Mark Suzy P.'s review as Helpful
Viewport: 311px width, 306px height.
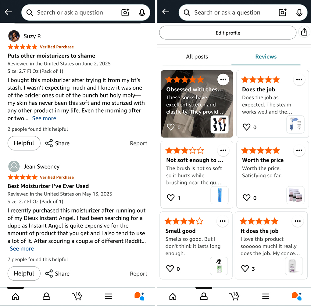click(24, 143)
